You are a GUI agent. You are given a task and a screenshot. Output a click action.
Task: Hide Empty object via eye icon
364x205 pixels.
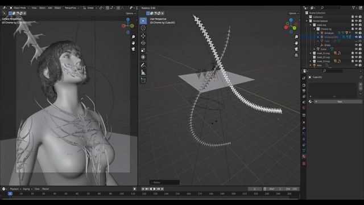pyautogui.click(x=357, y=45)
